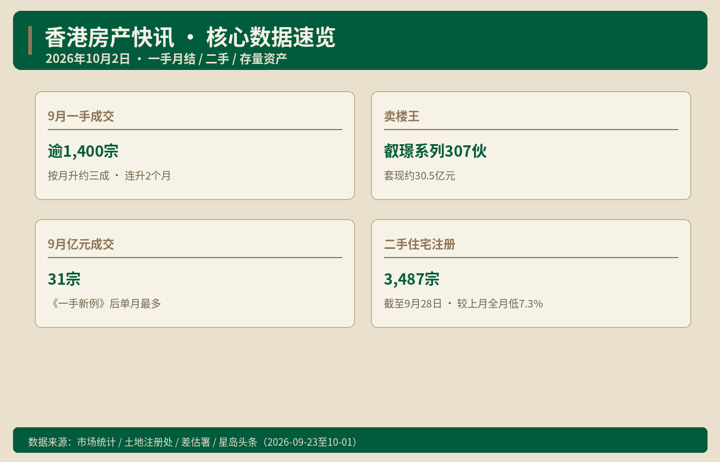The width and height of the screenshot is (720, 462).
Task: Click the subtitle line dated 2026年10月2日
Action: (166, 59)
